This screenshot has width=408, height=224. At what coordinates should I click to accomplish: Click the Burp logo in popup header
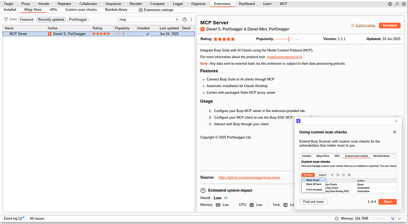[298, 121]
